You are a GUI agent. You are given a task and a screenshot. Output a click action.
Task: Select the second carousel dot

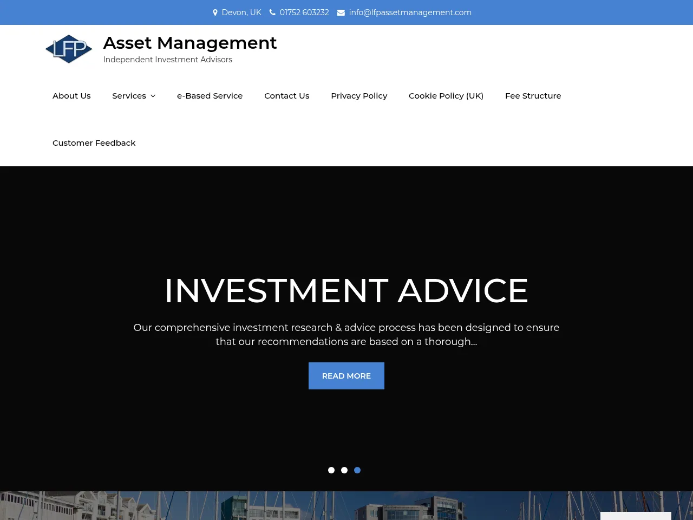point(344,470)
